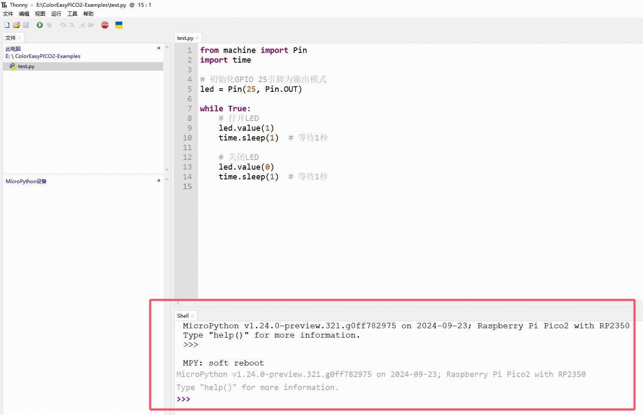Click the 'import time' code line
The image size is (643, 415).
(225, 60)
